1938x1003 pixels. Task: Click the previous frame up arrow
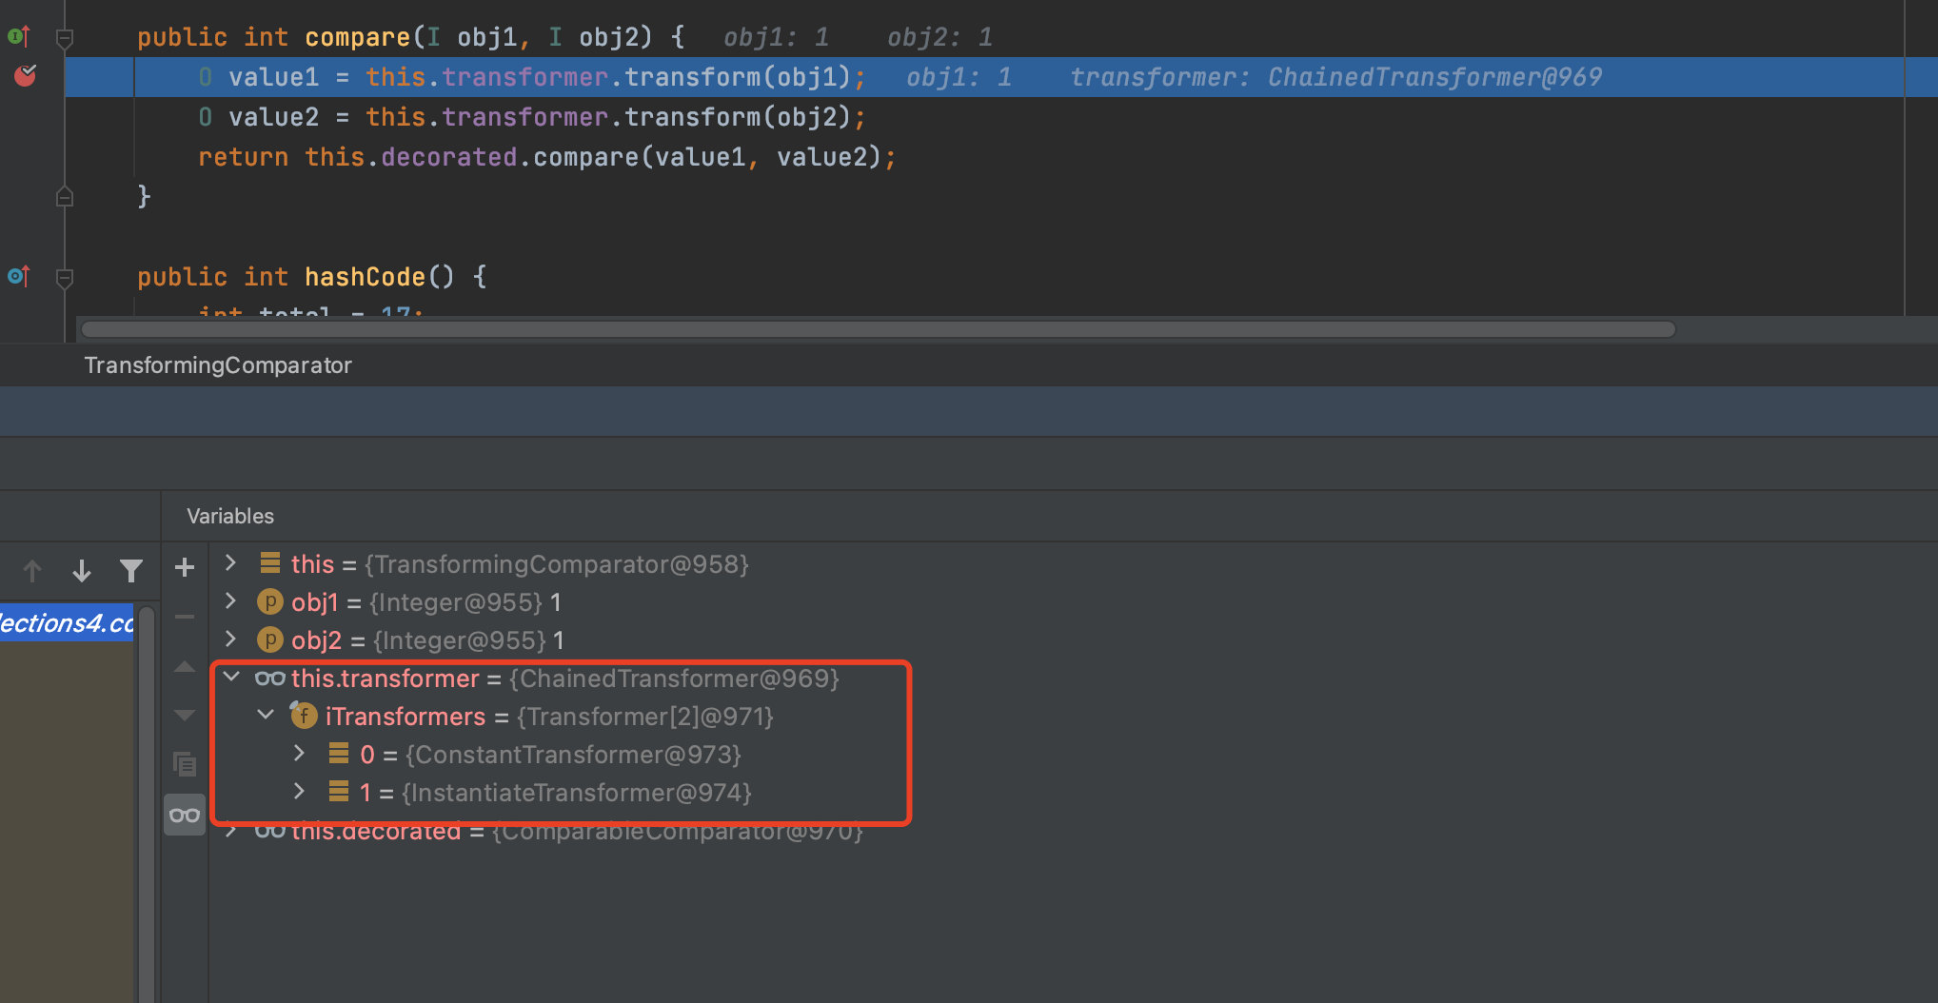tap(32, 570)
